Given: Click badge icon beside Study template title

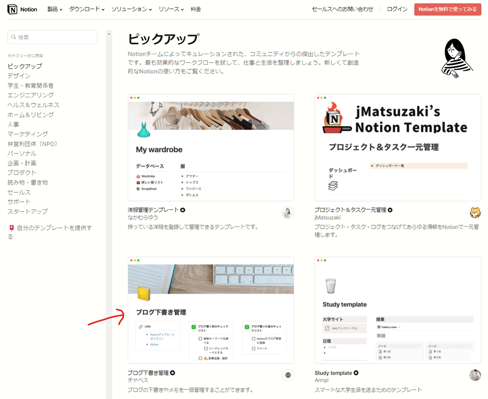Looking at the screenshot, I should (356, 373).
